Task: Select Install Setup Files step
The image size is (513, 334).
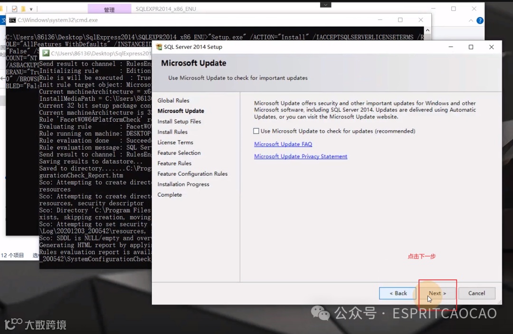Action: coord(179,121)
